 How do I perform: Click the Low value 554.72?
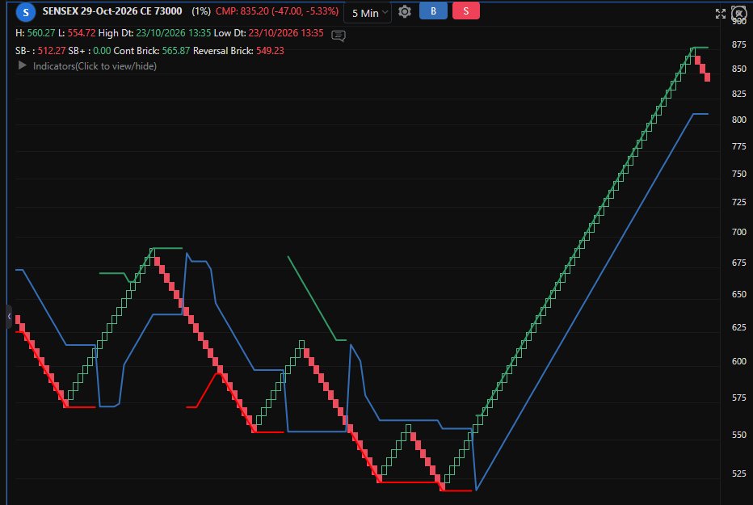pos(81,33)
